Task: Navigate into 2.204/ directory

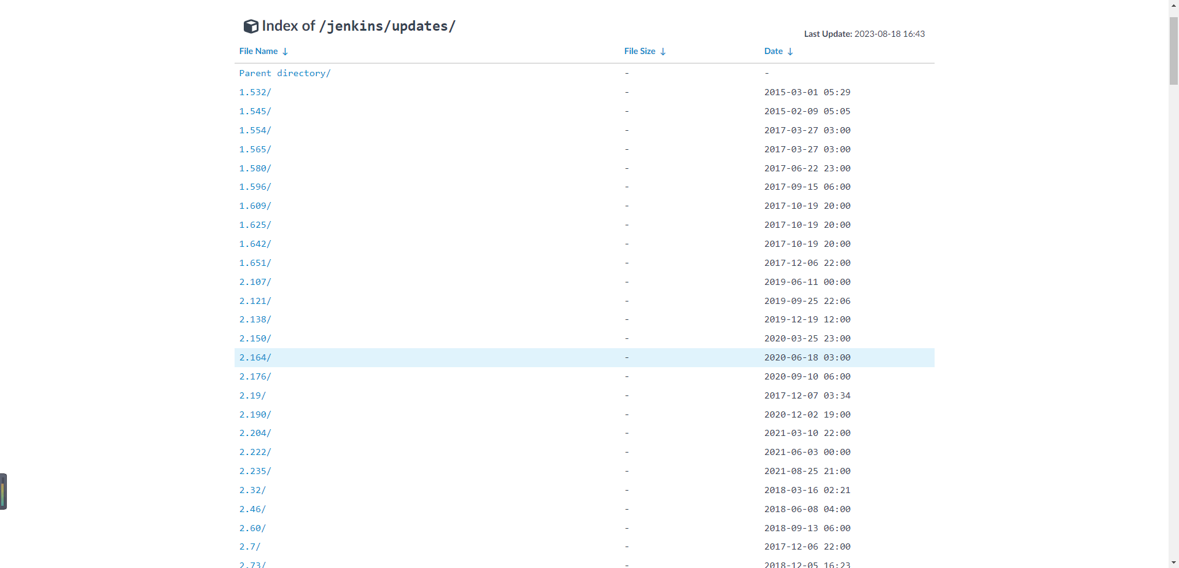Action: click(255, 433)
